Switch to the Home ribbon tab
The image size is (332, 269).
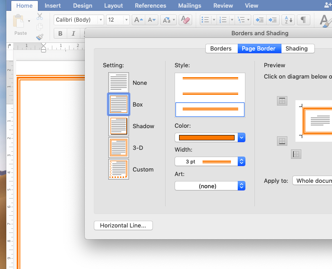[x=24, y=6]
